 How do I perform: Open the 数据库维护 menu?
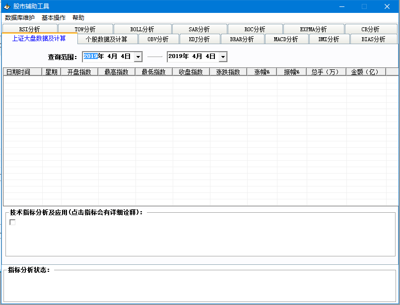pos(20,18)
